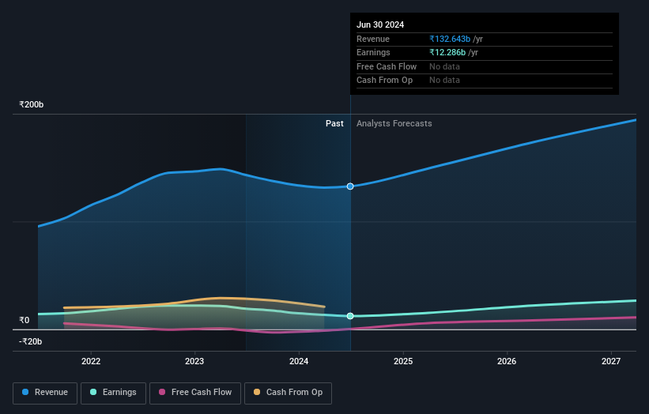Click the Free Cash Flow row in tooltip
Viewport: 649px width, 414px height.
pyautogui.click(x=485, y=66)
